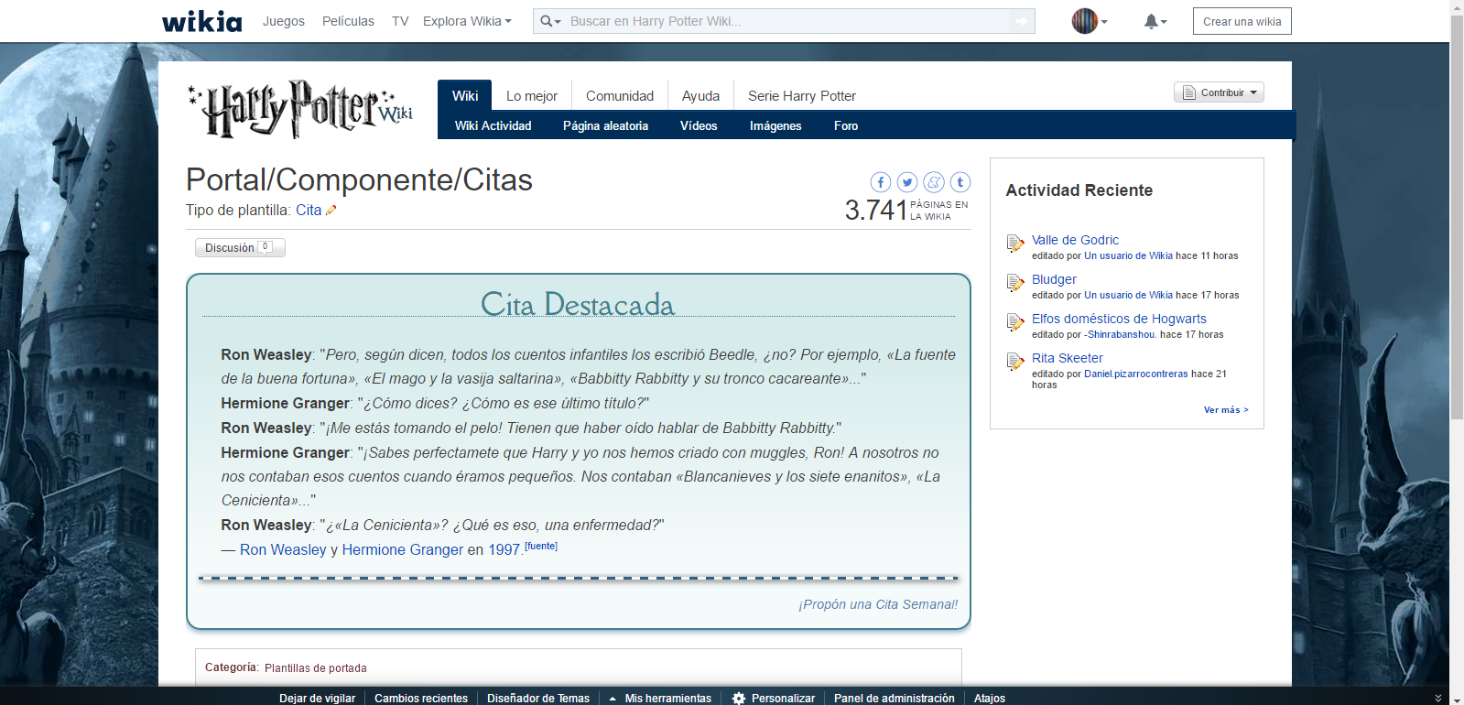Open Cambios recientes in toolbar
Viewport: 1464px width, 705px height.
click(421, 698)
